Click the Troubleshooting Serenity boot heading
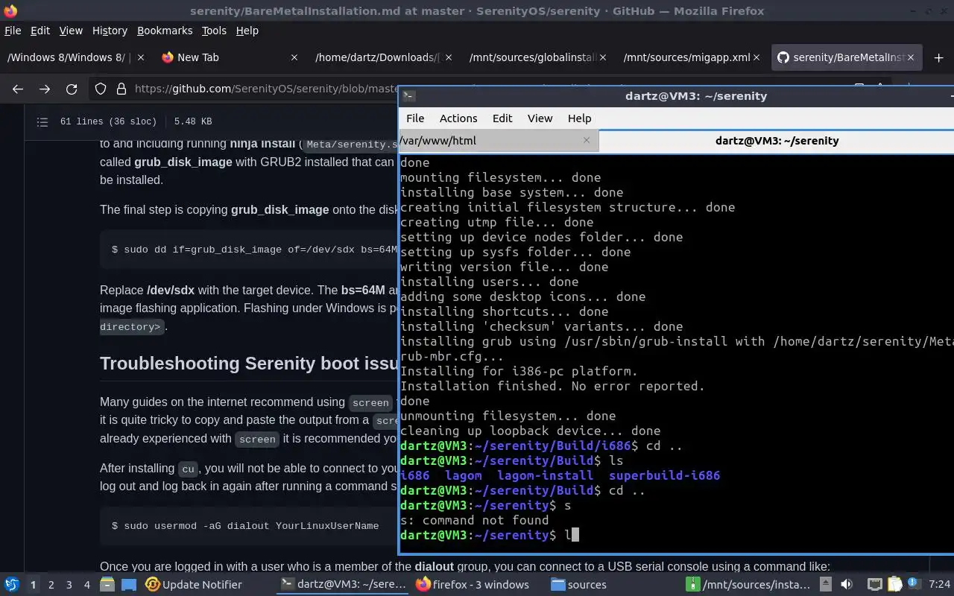 coord(249,363)
